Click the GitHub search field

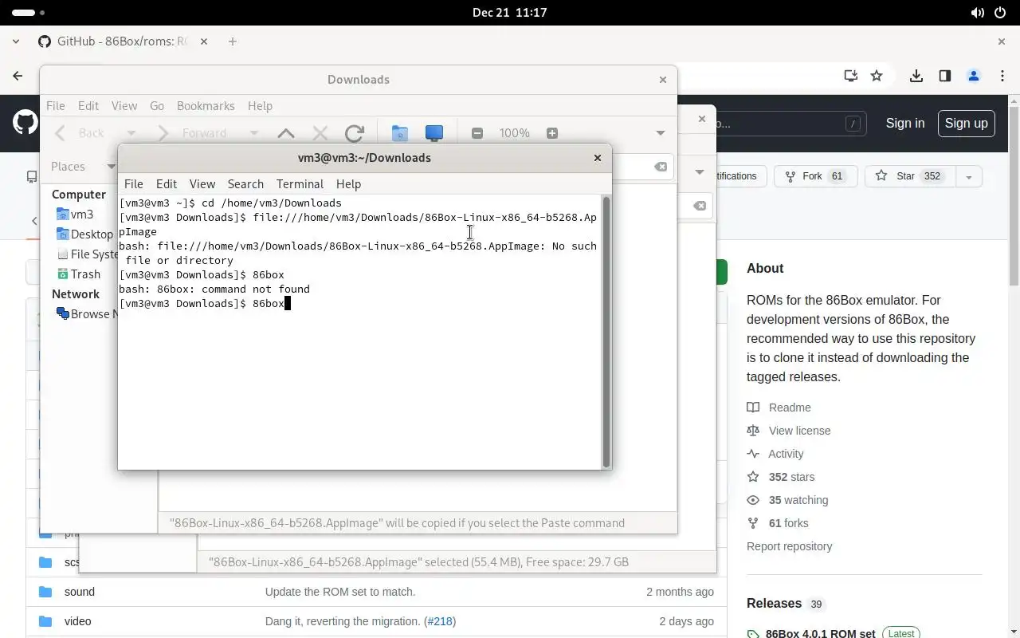pos(789,124)
